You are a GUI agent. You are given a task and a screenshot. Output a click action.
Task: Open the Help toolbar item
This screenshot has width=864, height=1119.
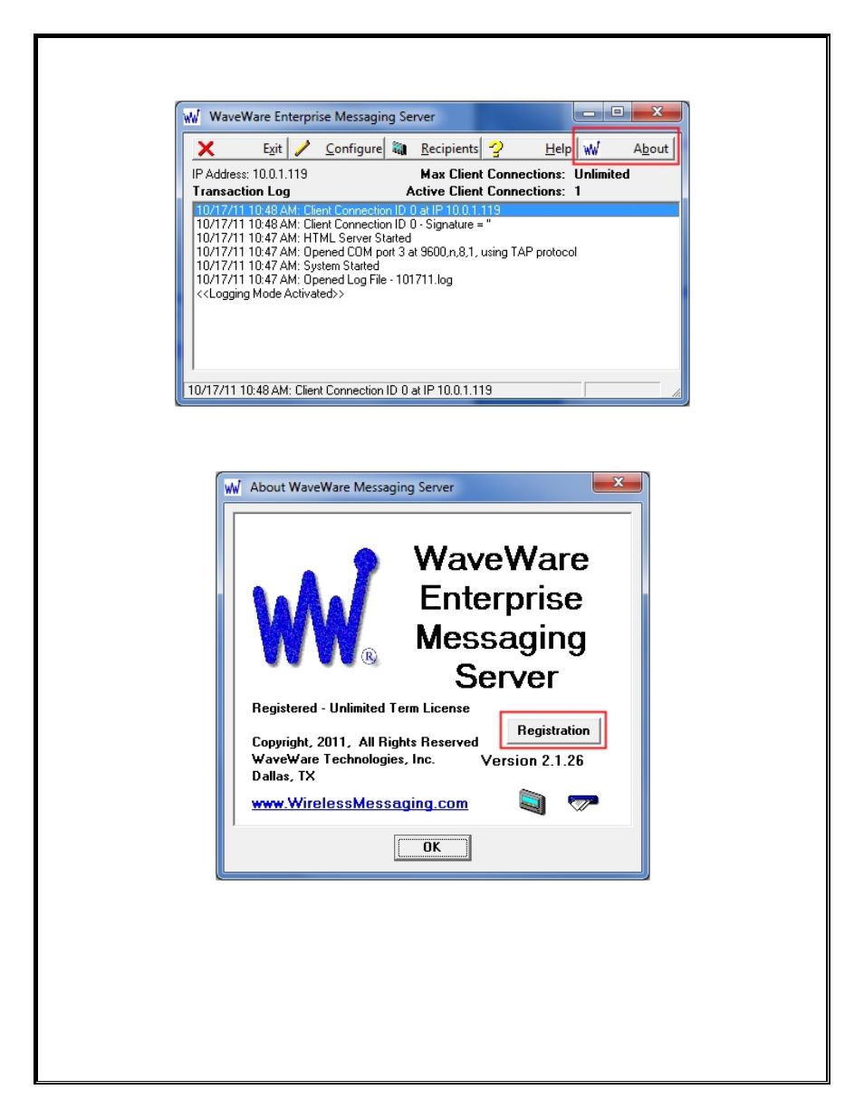click(x=530, y=149)
